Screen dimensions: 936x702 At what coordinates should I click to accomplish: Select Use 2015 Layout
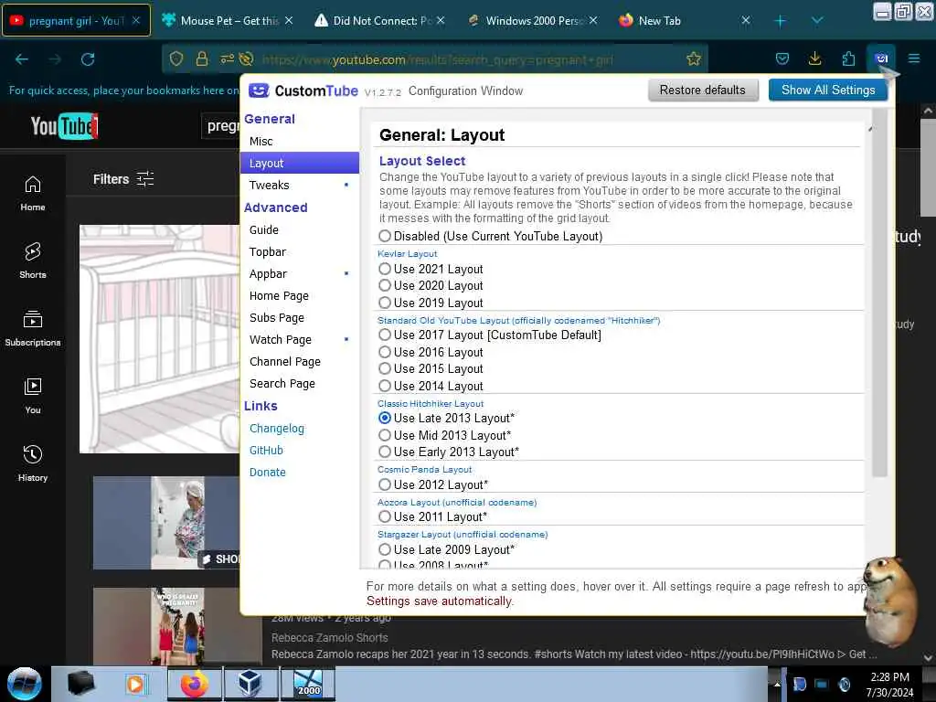pyautogui.click(x=385, y=369)
